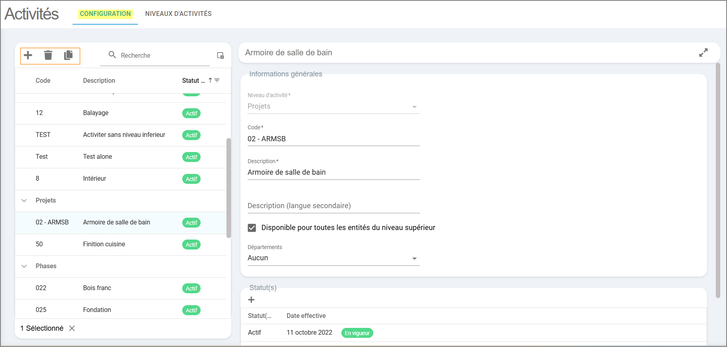Clear selection with the X icon
The width and height of the screenshot is (727, 347).
(72, 328)
